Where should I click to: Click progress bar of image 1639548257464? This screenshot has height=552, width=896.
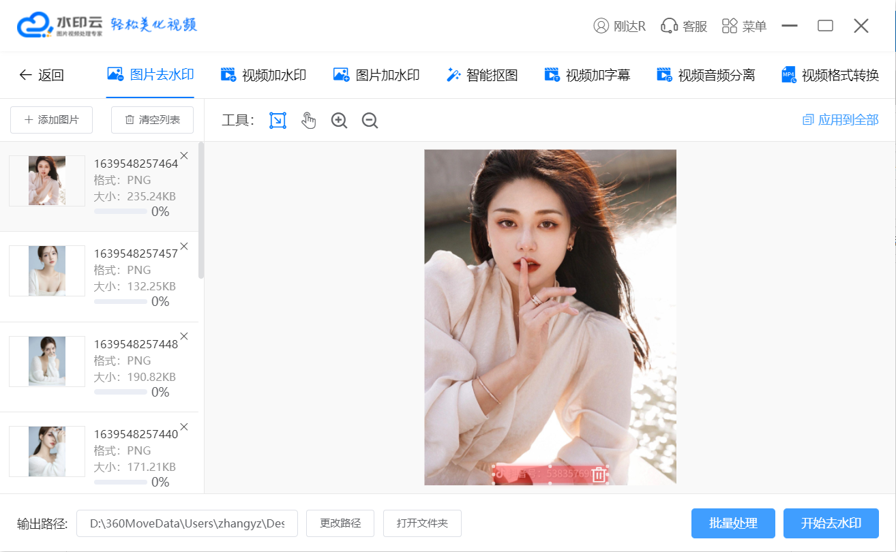click(121, 212)
